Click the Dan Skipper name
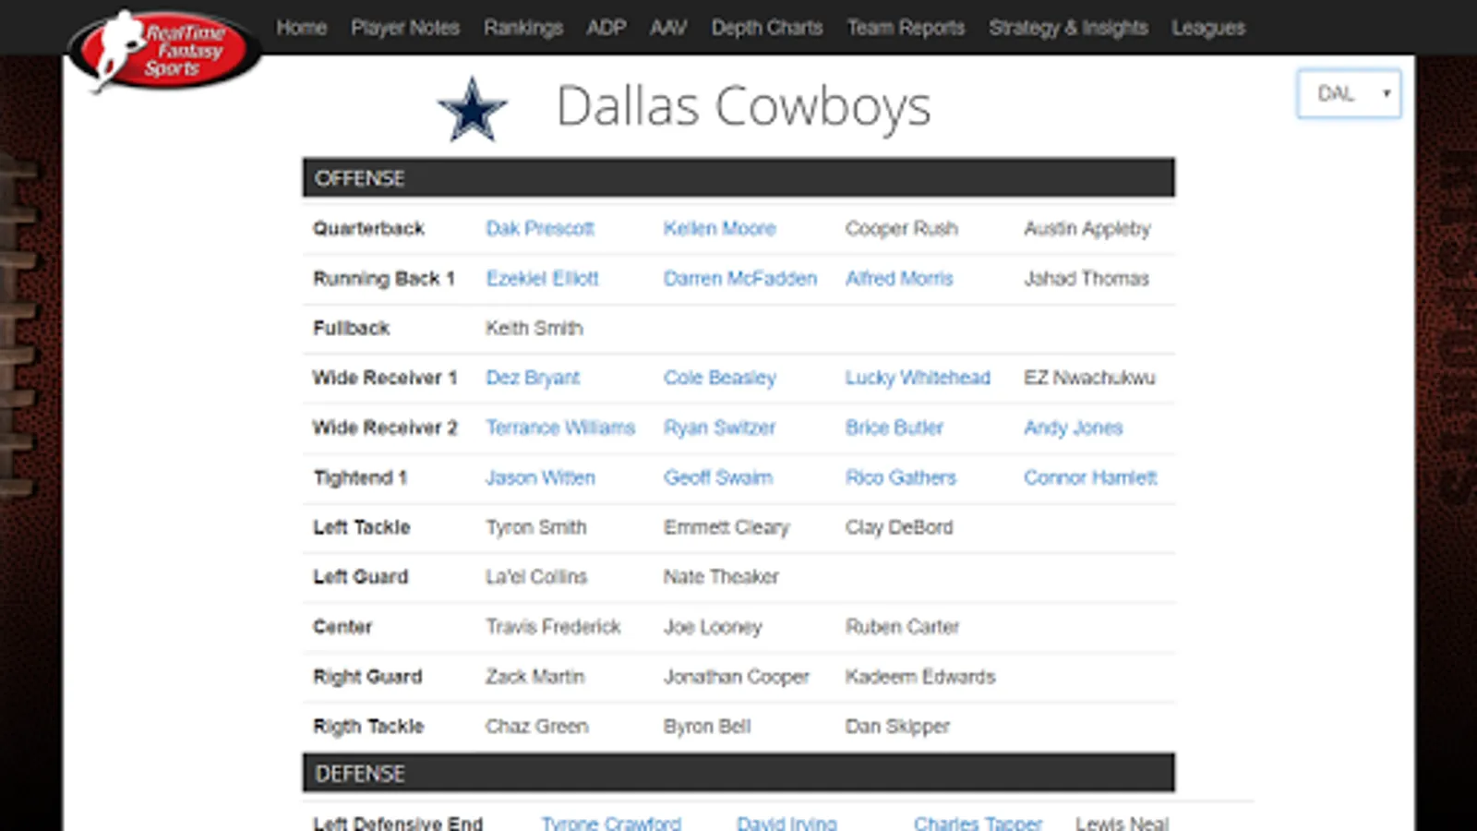The height and width of the screenshot is (831, 1477). 897,727
